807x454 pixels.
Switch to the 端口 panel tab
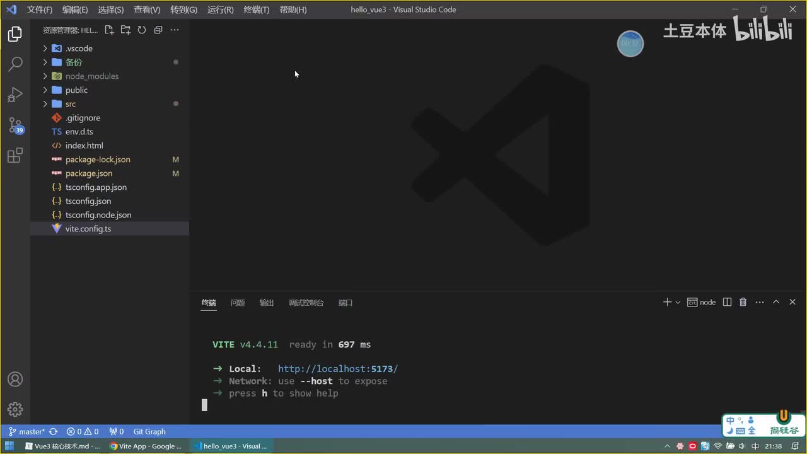tap(345, 303)
